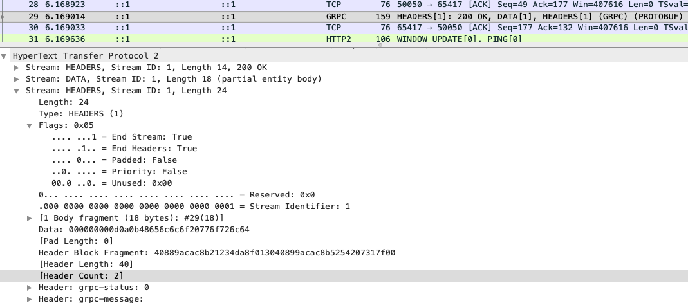
Task: Click time value 6.169636
Action: click(65, 39)
